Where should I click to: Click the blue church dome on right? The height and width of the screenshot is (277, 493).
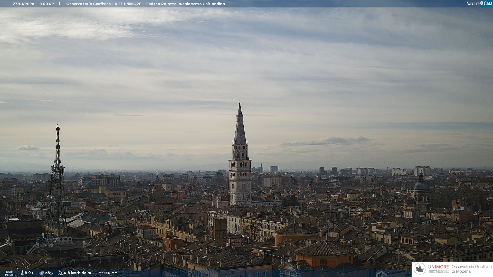pos(421,185)
